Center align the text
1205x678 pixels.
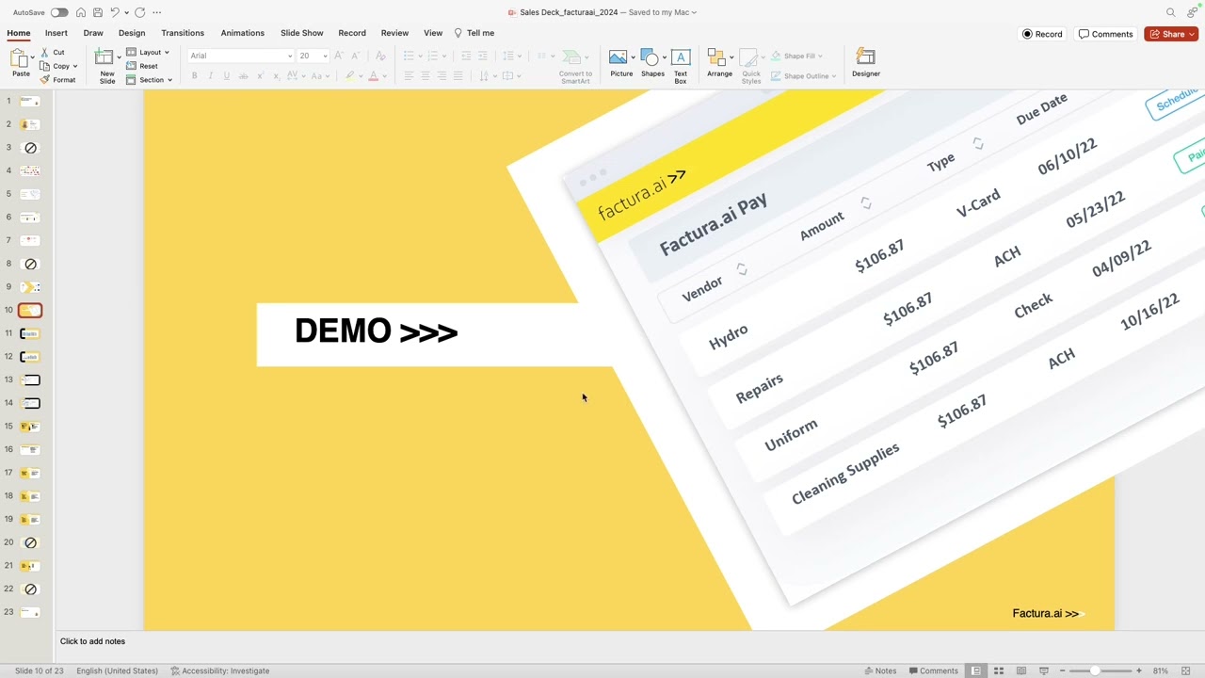[x=425, y=76]
